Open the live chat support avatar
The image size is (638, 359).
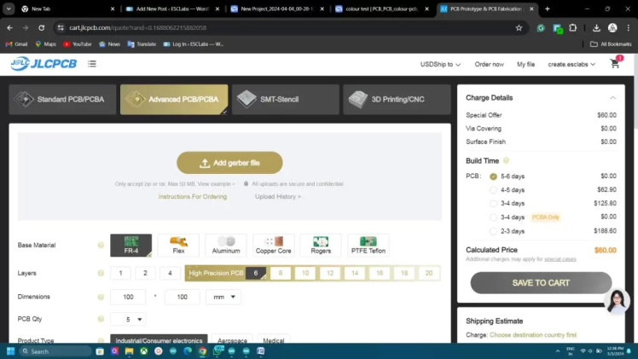617,301
